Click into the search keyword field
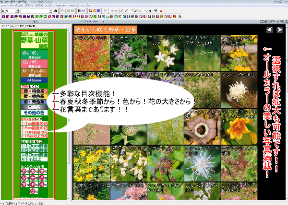This screenshot has height=205, width=288. [35, 11]
